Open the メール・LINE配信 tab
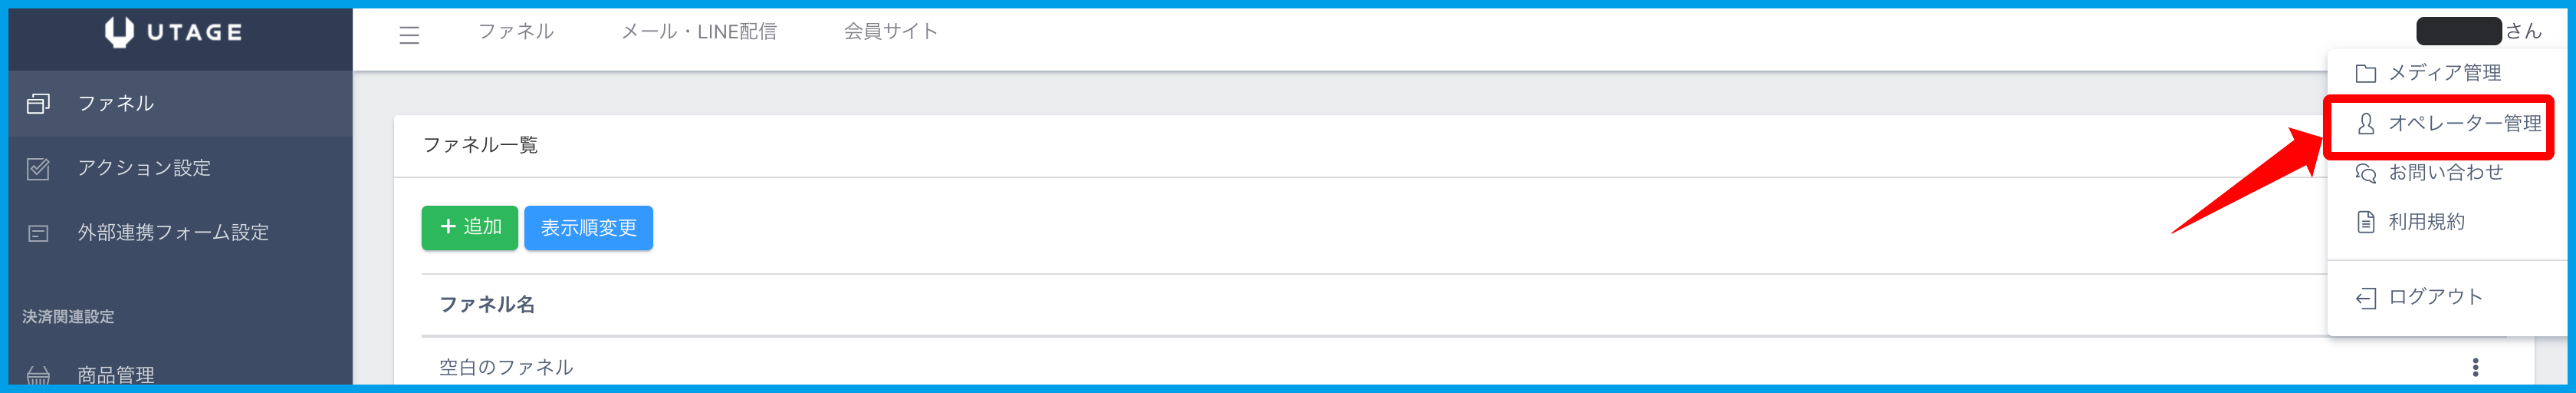The image size is (2576, 393). point(698,32)
